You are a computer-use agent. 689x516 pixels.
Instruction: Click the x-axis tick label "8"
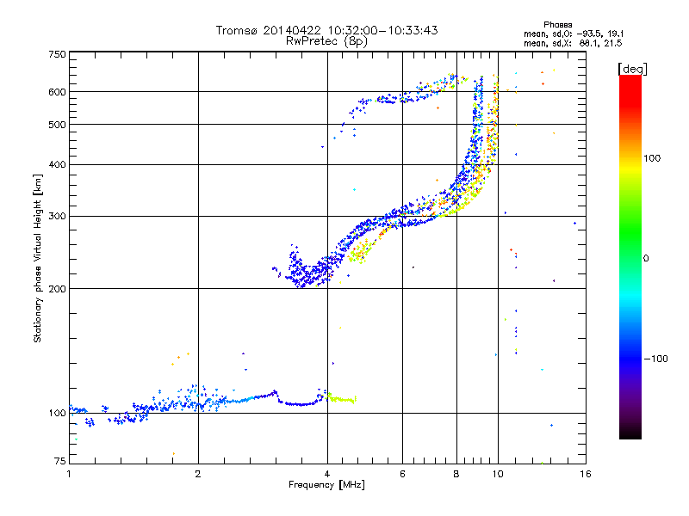(x=456, y=474)
